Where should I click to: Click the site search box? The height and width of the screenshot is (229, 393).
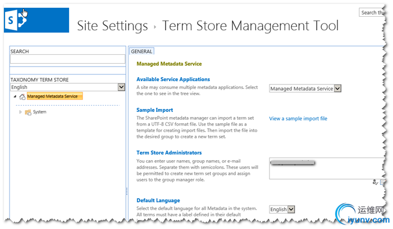[372, 12]
